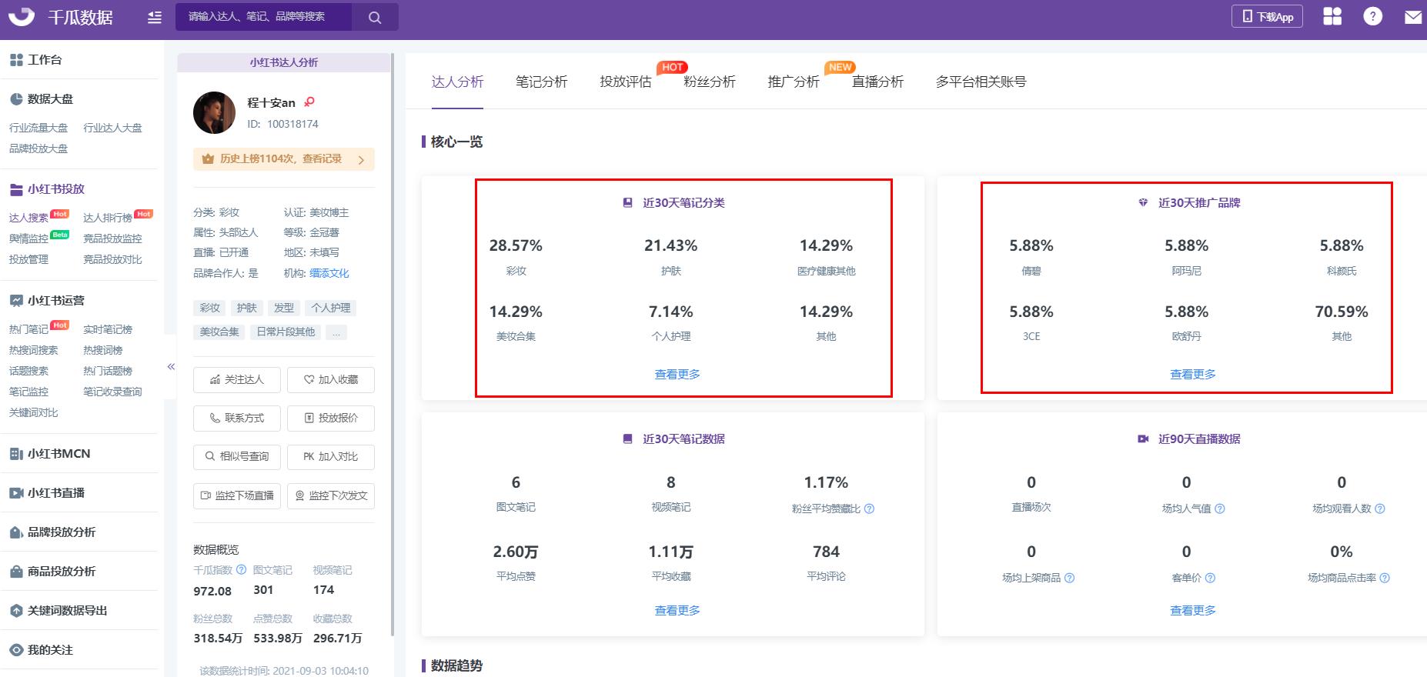This screenshot has height=677, width=1427.
Task: Switch to 笔记分析 tab
Action: 541,82
